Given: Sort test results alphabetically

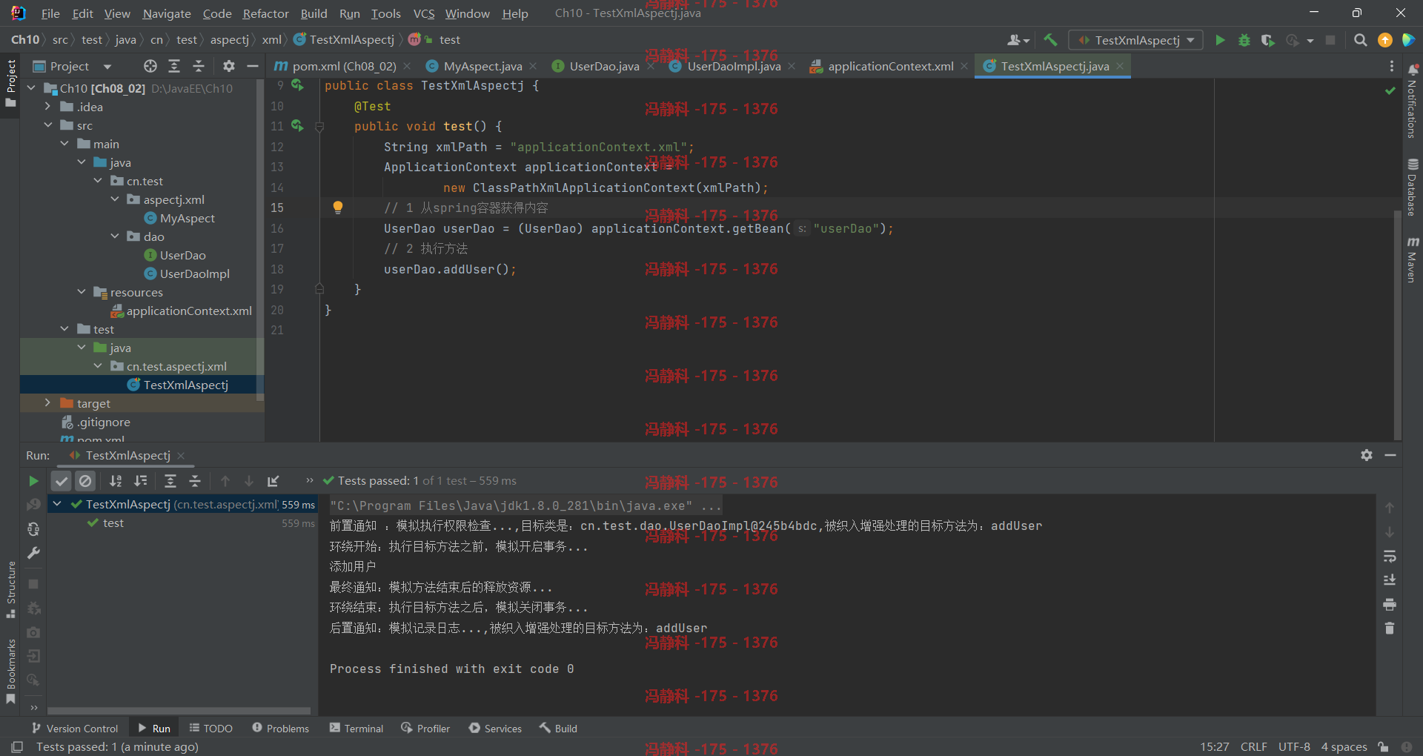Looking at the screenshot, I should [x=116, y=481].
